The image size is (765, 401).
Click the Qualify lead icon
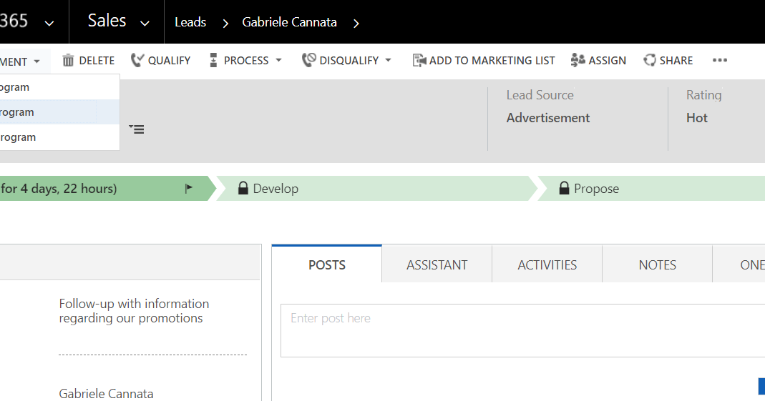pos(137,61)
